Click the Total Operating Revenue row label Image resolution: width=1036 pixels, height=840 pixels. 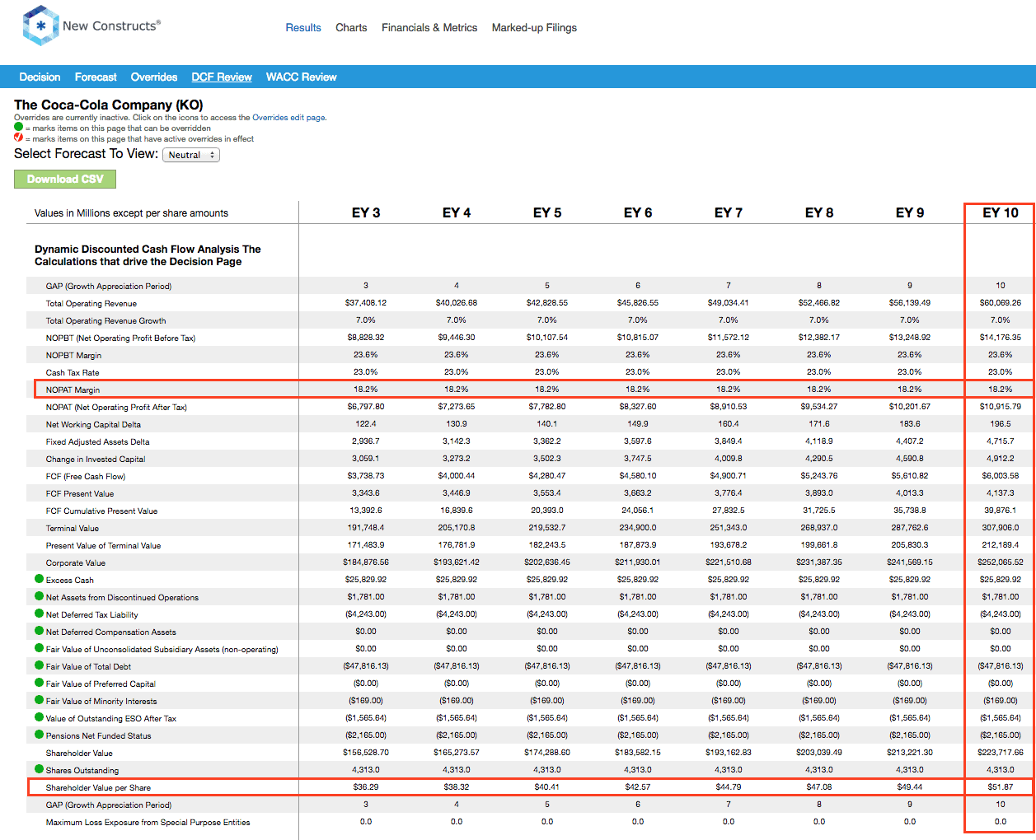tap(91, 303)
